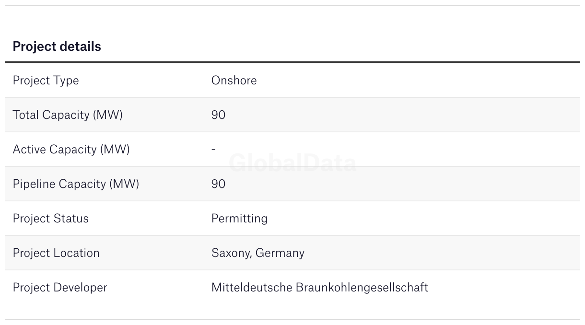Image resolution: width=585 pixels, height=325 pixels.
Task: Click the dash value for Active Capacity
Action: 213,150
